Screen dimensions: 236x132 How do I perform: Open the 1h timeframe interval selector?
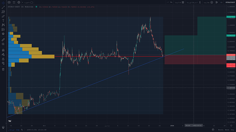[221, 2]
